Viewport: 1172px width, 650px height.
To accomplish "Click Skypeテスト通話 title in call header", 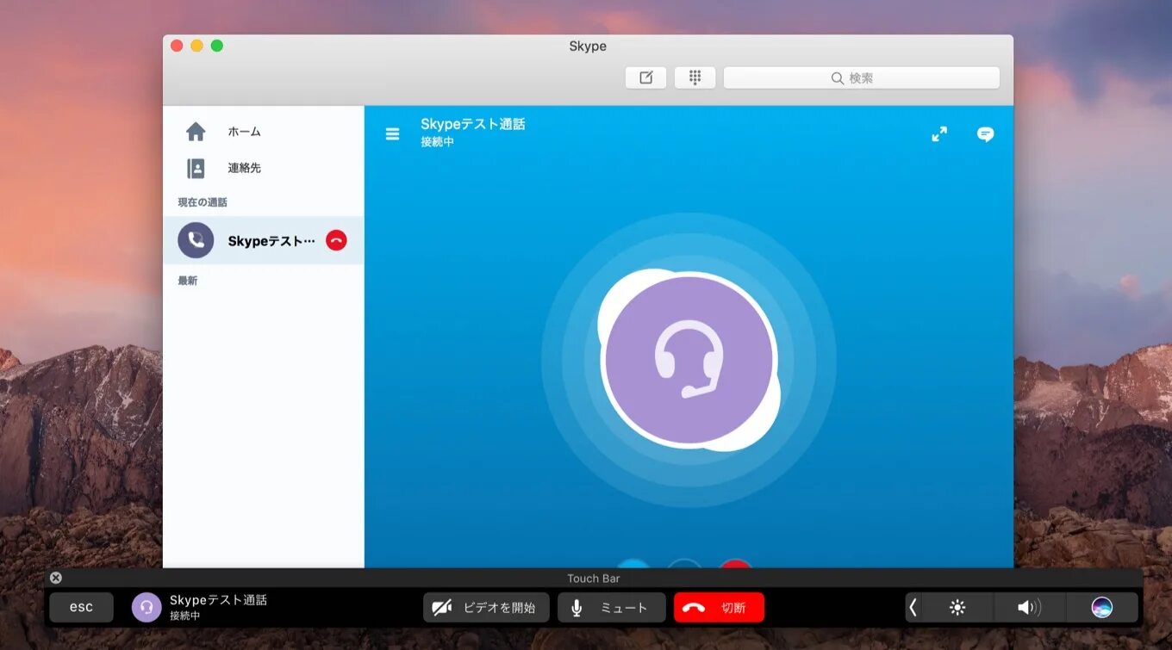I will click(x=473, y=124).
